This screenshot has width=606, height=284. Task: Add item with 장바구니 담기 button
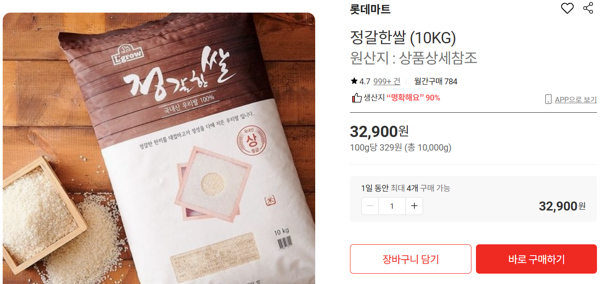click(x=410, y=259)
